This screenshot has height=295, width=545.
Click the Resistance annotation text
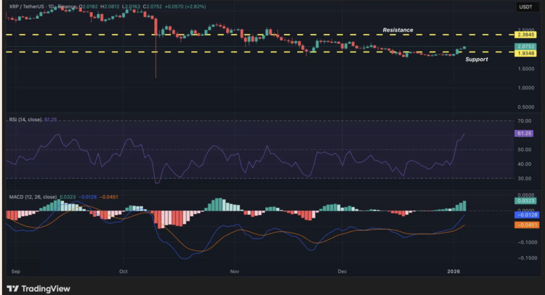tap(398, 30)
